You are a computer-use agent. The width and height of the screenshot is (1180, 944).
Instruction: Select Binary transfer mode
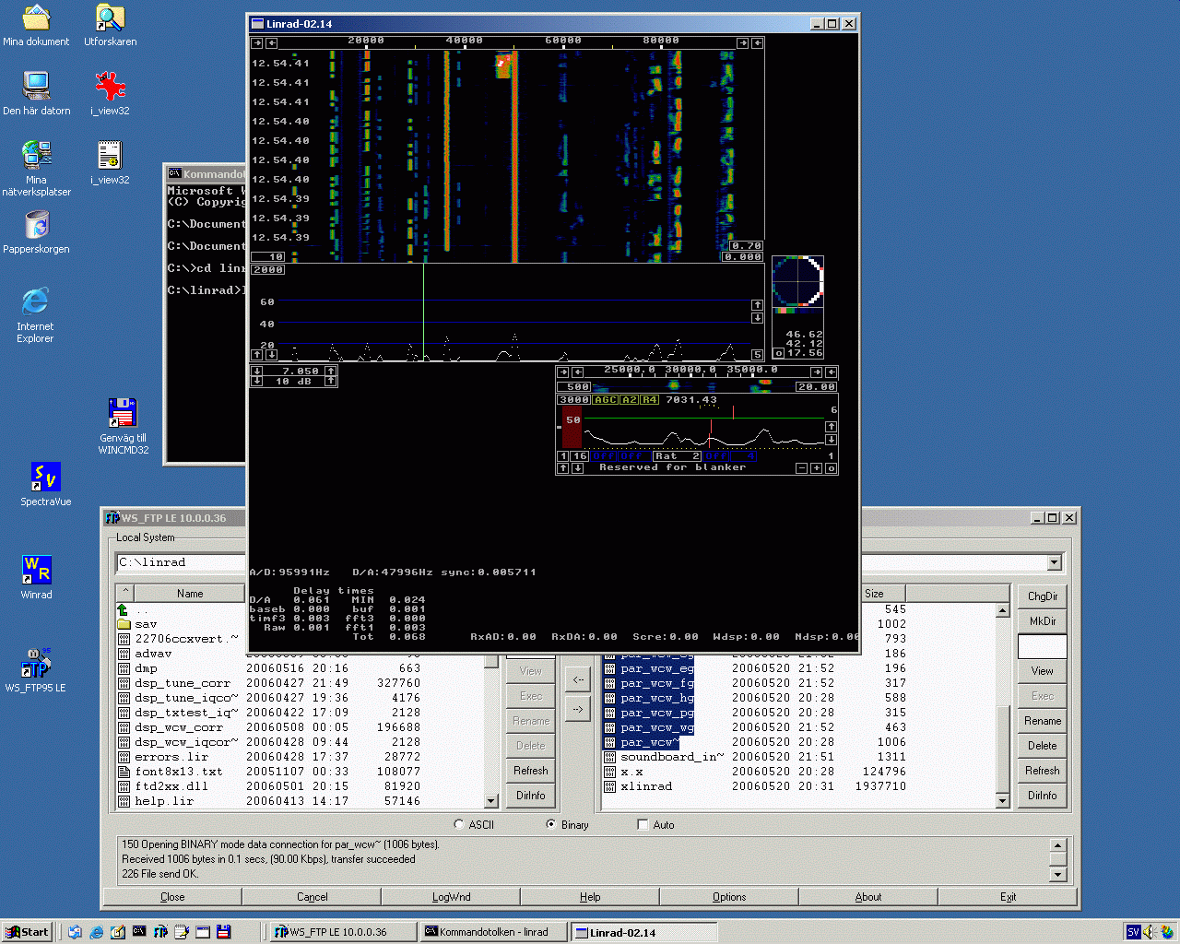coord(551,824)
